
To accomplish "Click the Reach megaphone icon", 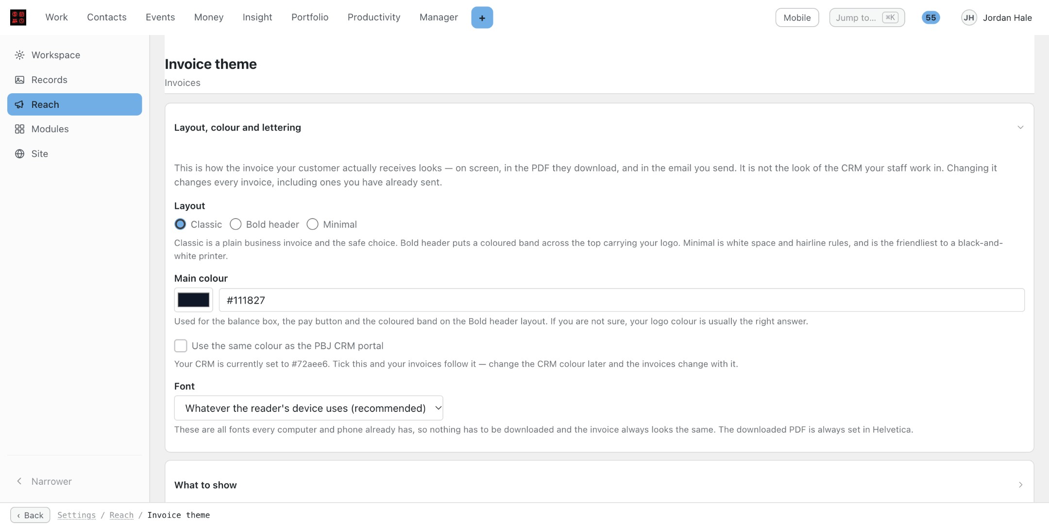I will [19, 104].
